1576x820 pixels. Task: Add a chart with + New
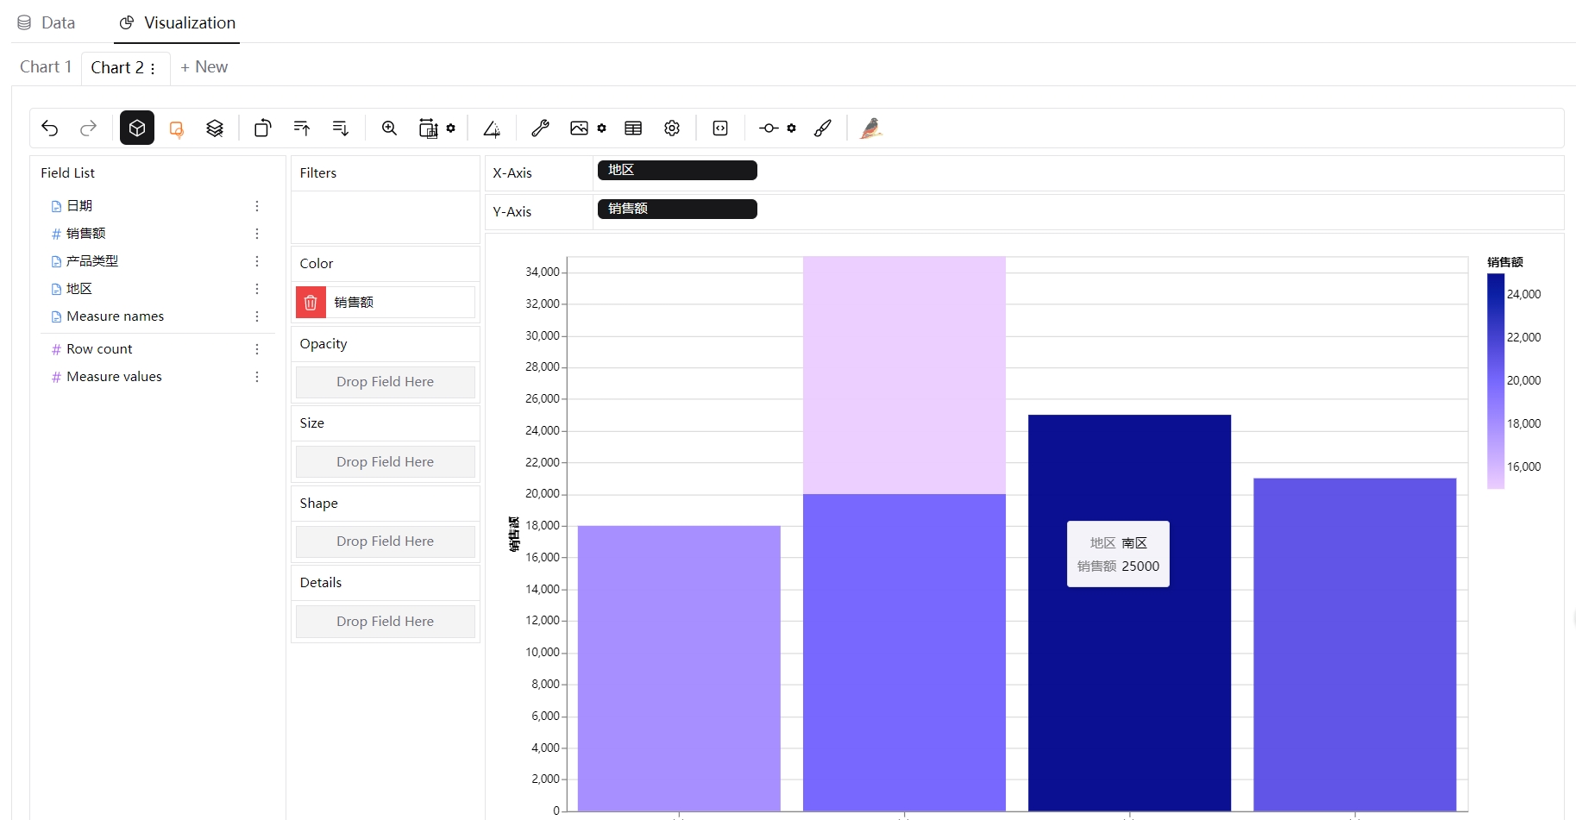coord(204,67)
